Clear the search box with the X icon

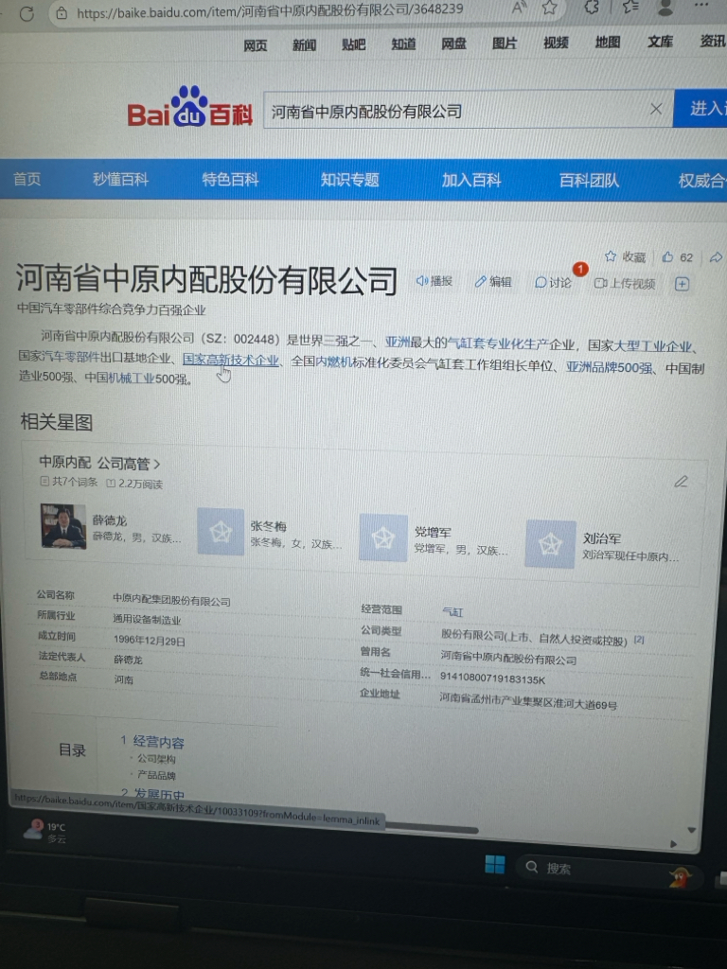pos(656,110)
